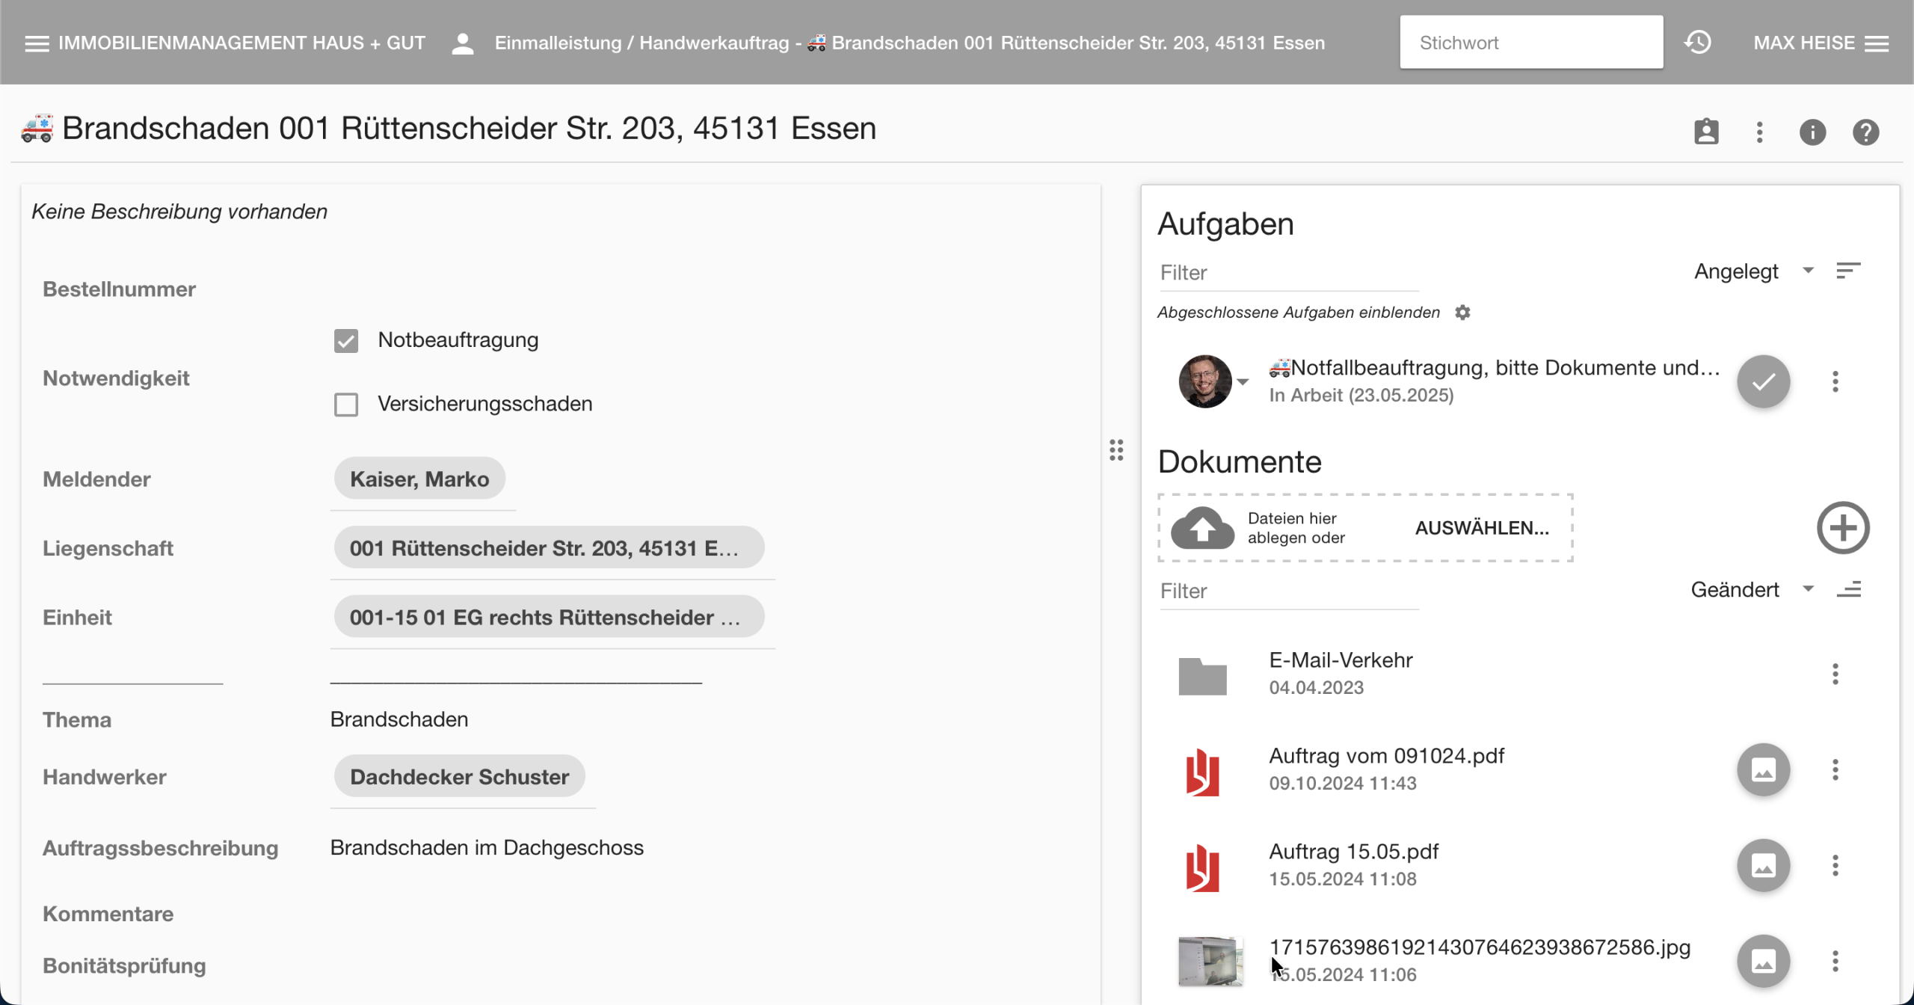The height and width of the screenshot is (1005, 1914).
Task: Open the help question mark icon
Action: (1865, 132)
